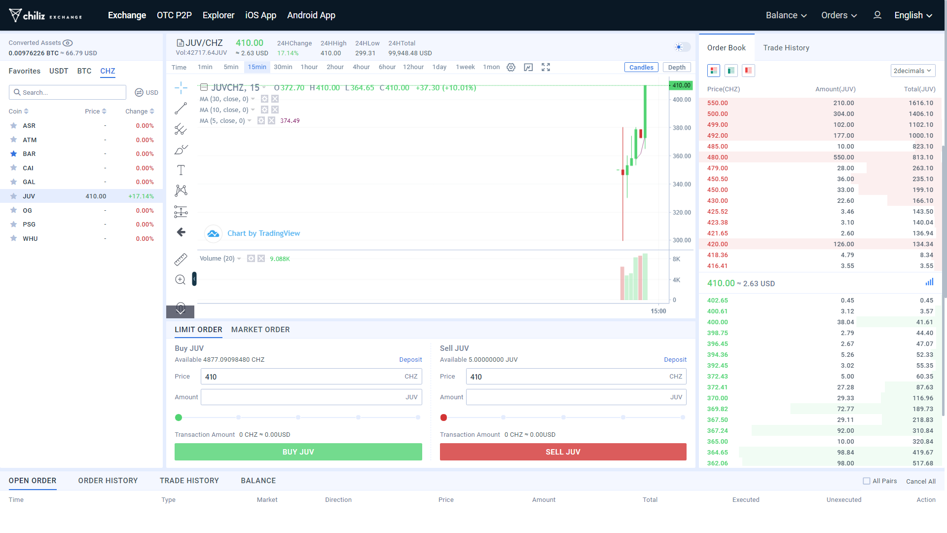Sort coin list by Change
Image resolution: width=947 pixels, height=533 pixels.
140,112
